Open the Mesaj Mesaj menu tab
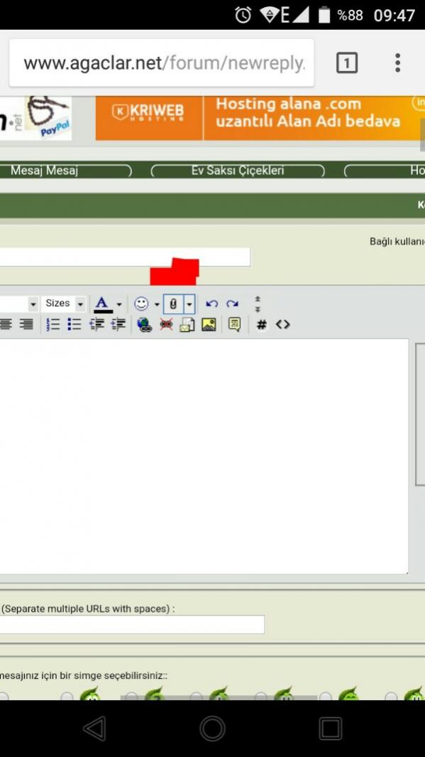This screenshot has width=425, height=757. tap(65, 171)
